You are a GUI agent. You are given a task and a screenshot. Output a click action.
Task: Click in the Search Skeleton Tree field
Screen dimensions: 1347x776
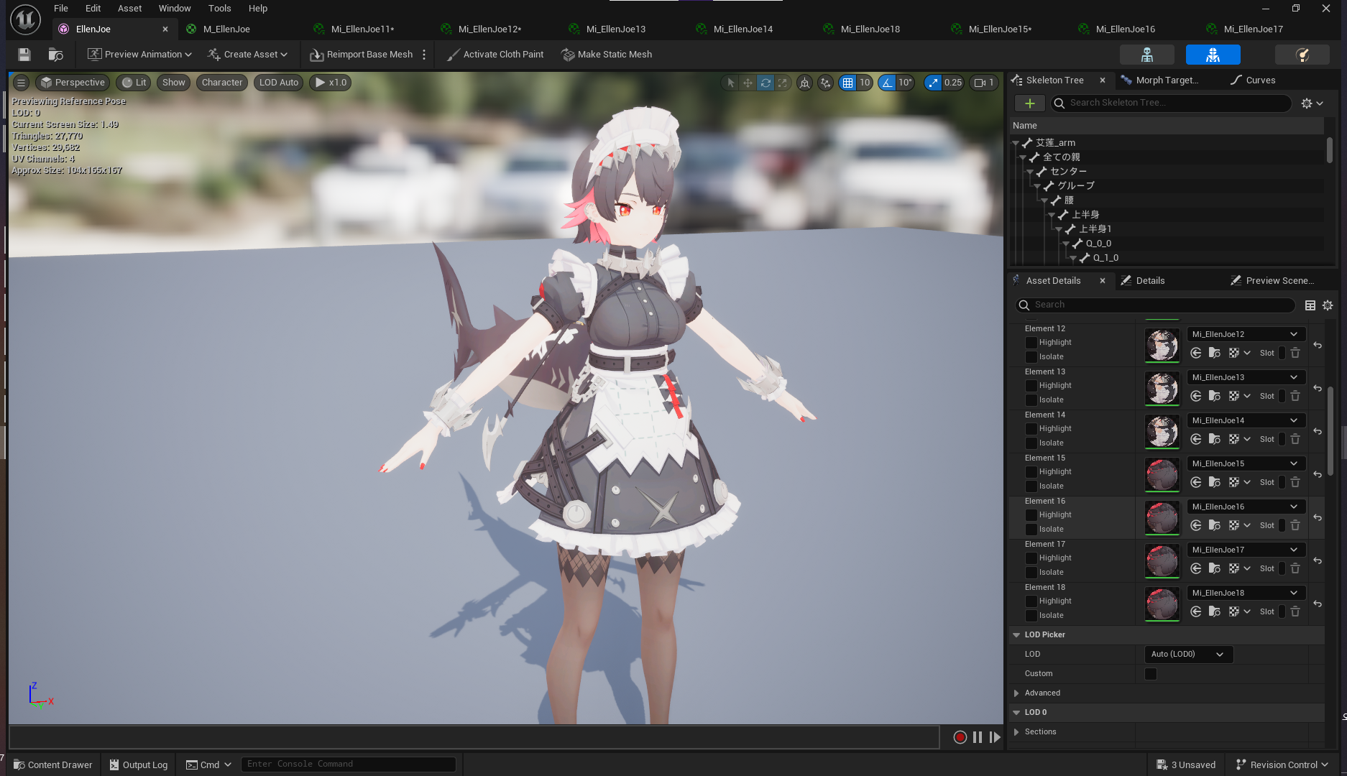click(x=1172, y=103)
